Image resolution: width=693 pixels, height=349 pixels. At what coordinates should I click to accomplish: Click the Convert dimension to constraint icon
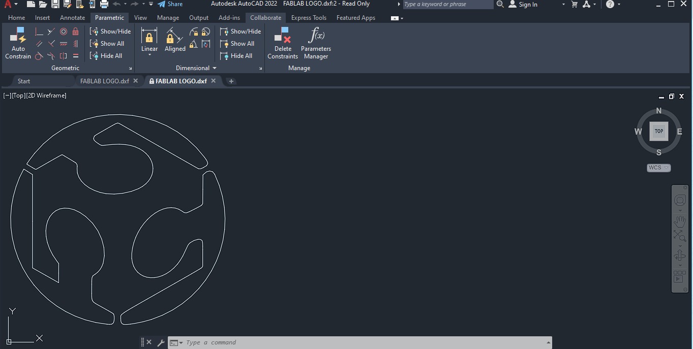205,44
